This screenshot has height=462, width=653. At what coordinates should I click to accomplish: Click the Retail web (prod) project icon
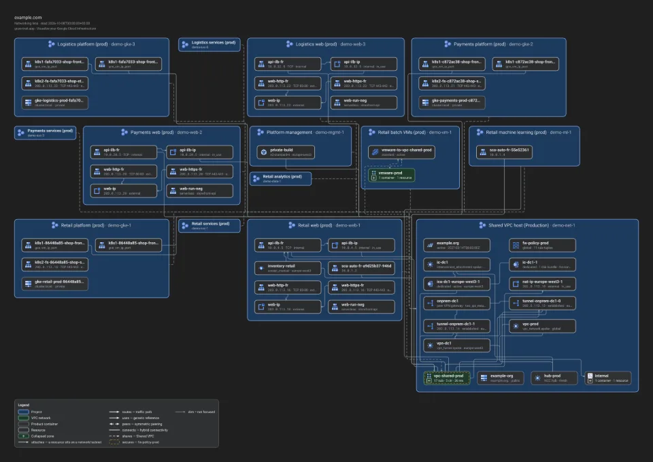pos(292,225)
